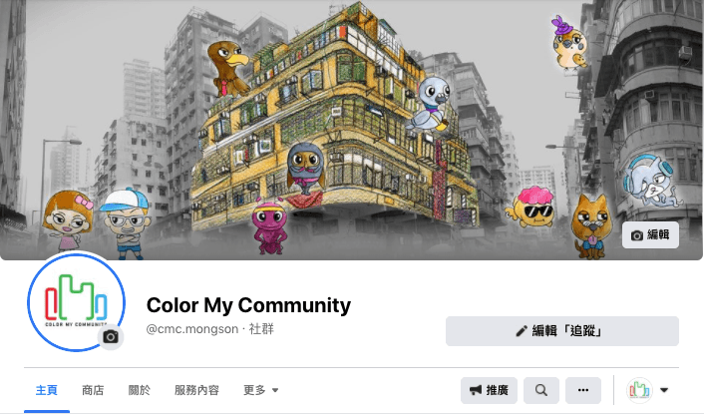Click the camera icon on profile picture

pos(111,336)
